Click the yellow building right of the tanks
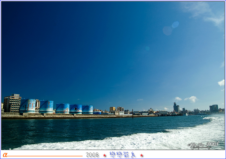Screen dimensions: 226x159 pos(112,109)
